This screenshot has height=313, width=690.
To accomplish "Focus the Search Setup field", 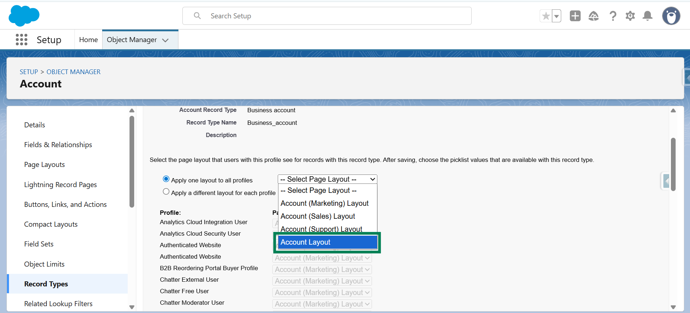I will 327,16.
